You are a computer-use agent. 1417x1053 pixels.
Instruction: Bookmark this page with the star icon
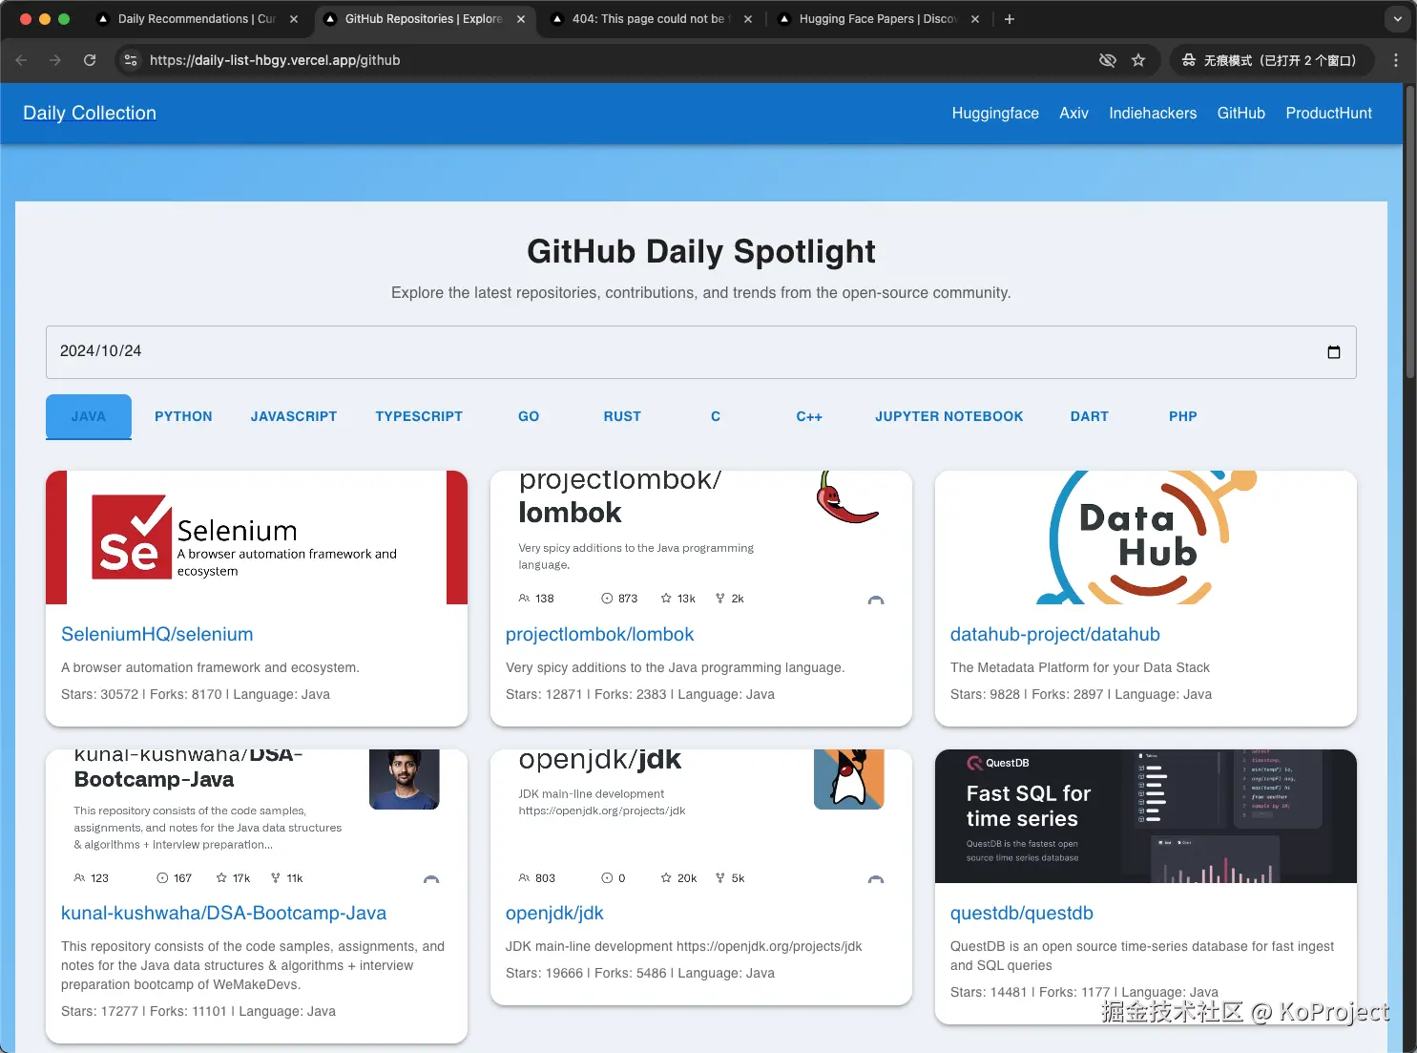pos(1138,60)
